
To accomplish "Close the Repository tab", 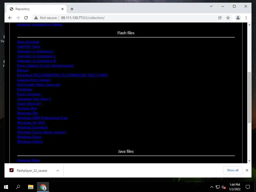I will pyautogui.click(x=62, y=9).
